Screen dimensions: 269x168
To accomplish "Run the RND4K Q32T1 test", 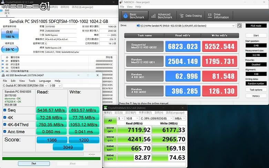I will pyautogui.click(x=110, y=148).
